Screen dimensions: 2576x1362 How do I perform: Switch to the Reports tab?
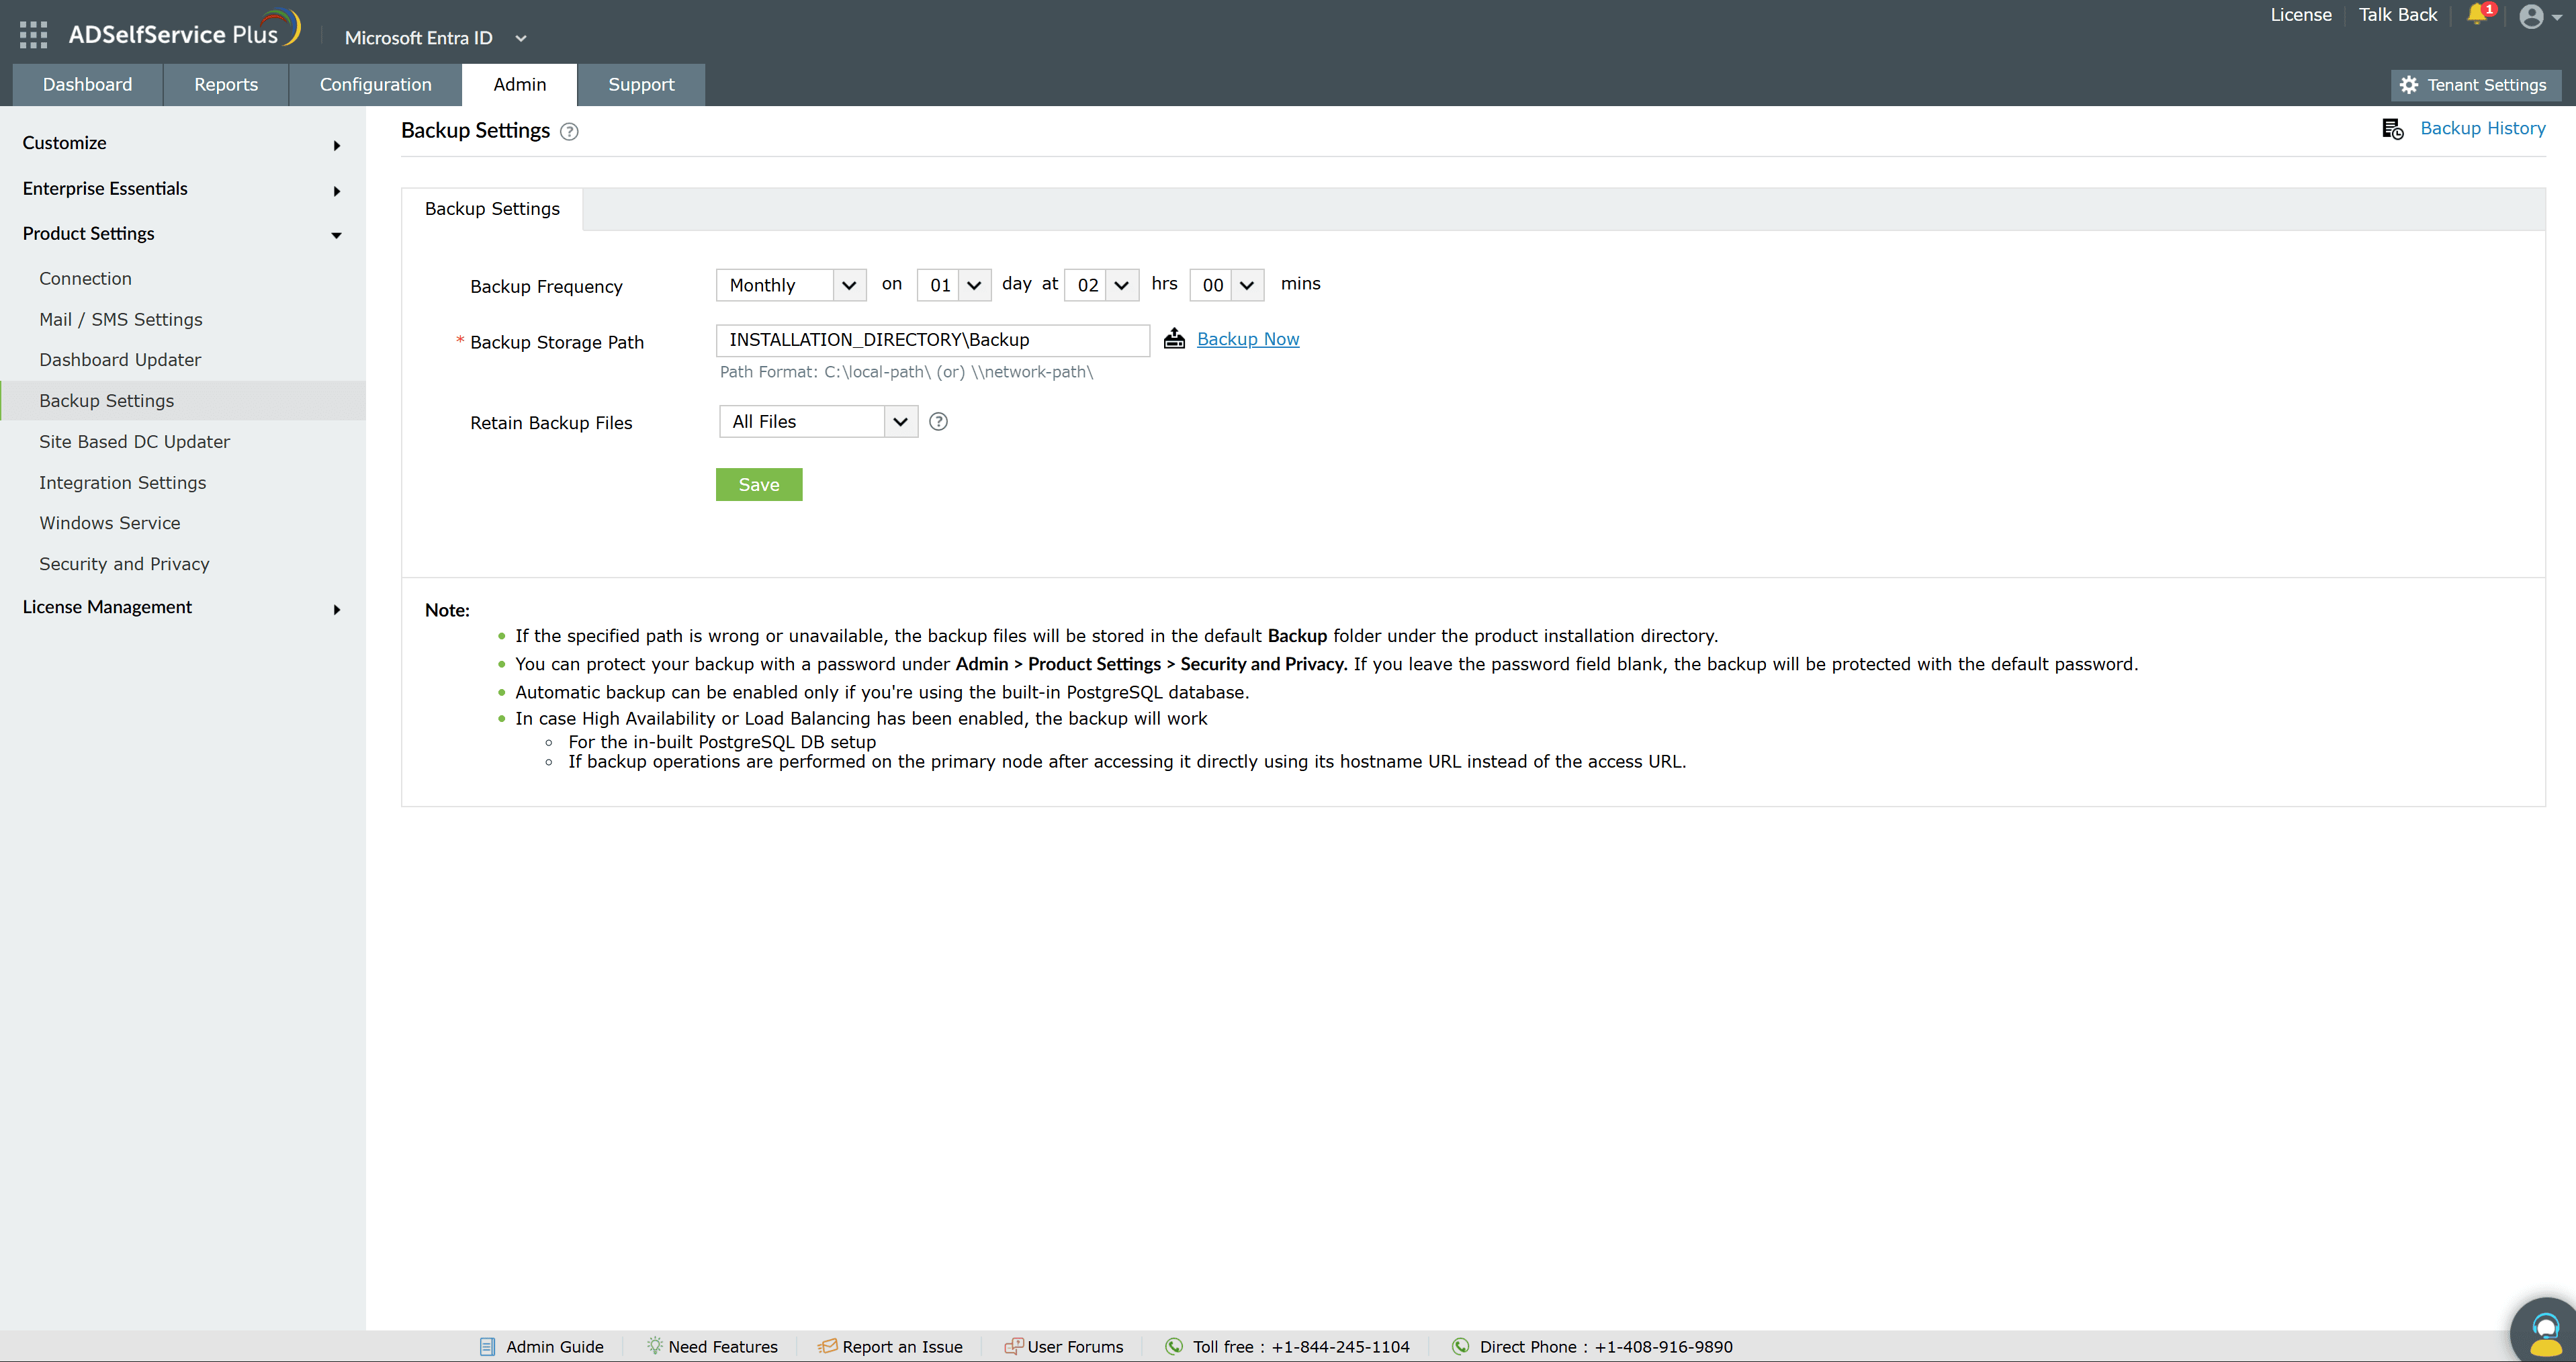coord(226,85)
